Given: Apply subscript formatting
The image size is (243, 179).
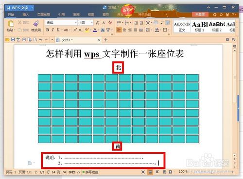Looking at the screenshot, I should [x=81, y=30].
